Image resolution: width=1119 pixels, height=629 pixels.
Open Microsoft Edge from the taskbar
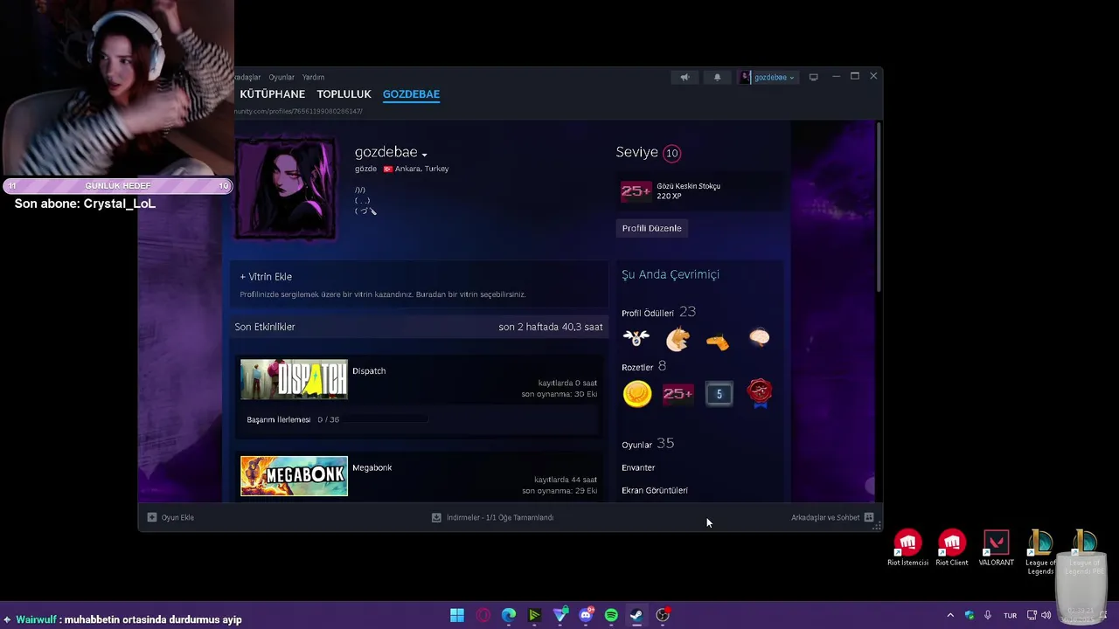pyautogui.click(x=509, y=615)
